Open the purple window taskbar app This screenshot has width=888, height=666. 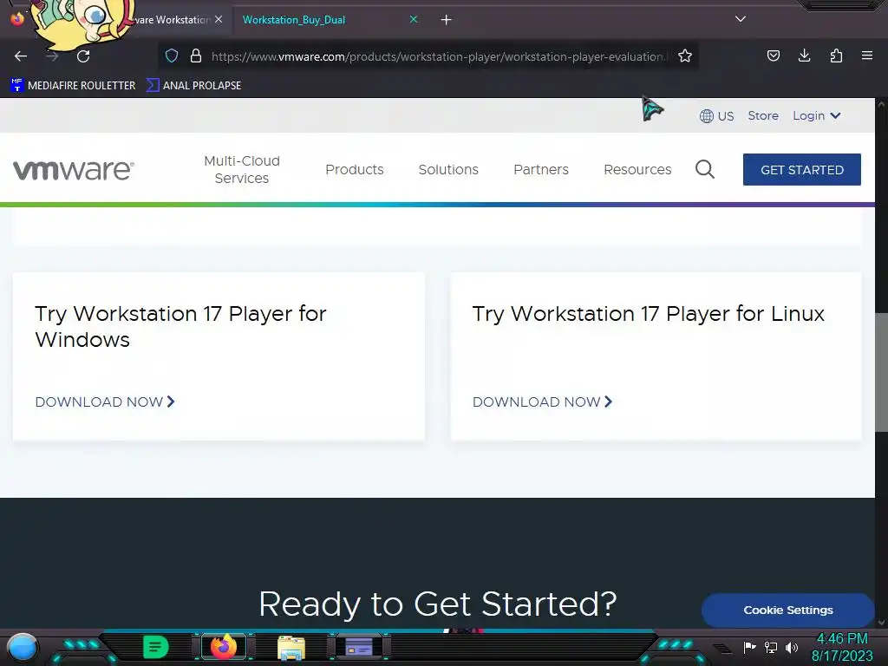tap(358, 647)
